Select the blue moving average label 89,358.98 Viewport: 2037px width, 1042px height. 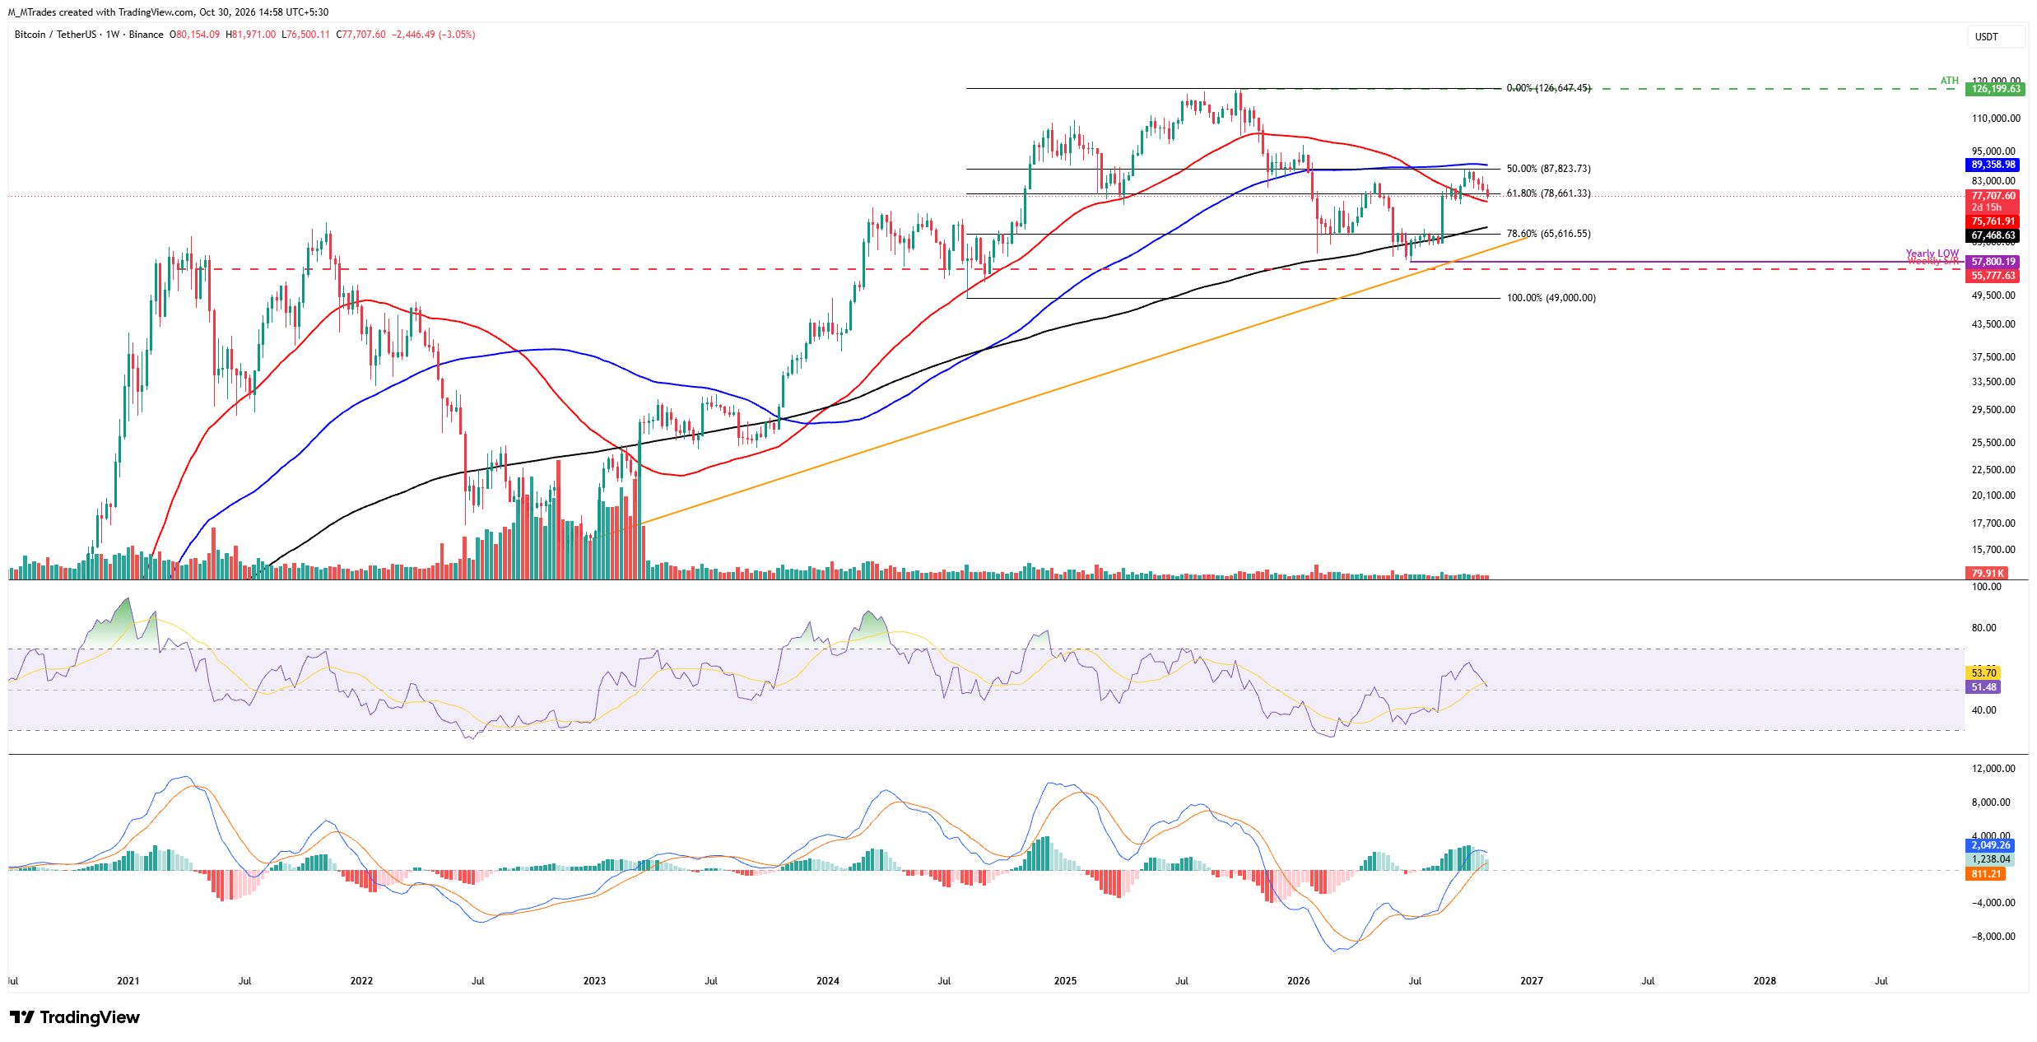1991,165
